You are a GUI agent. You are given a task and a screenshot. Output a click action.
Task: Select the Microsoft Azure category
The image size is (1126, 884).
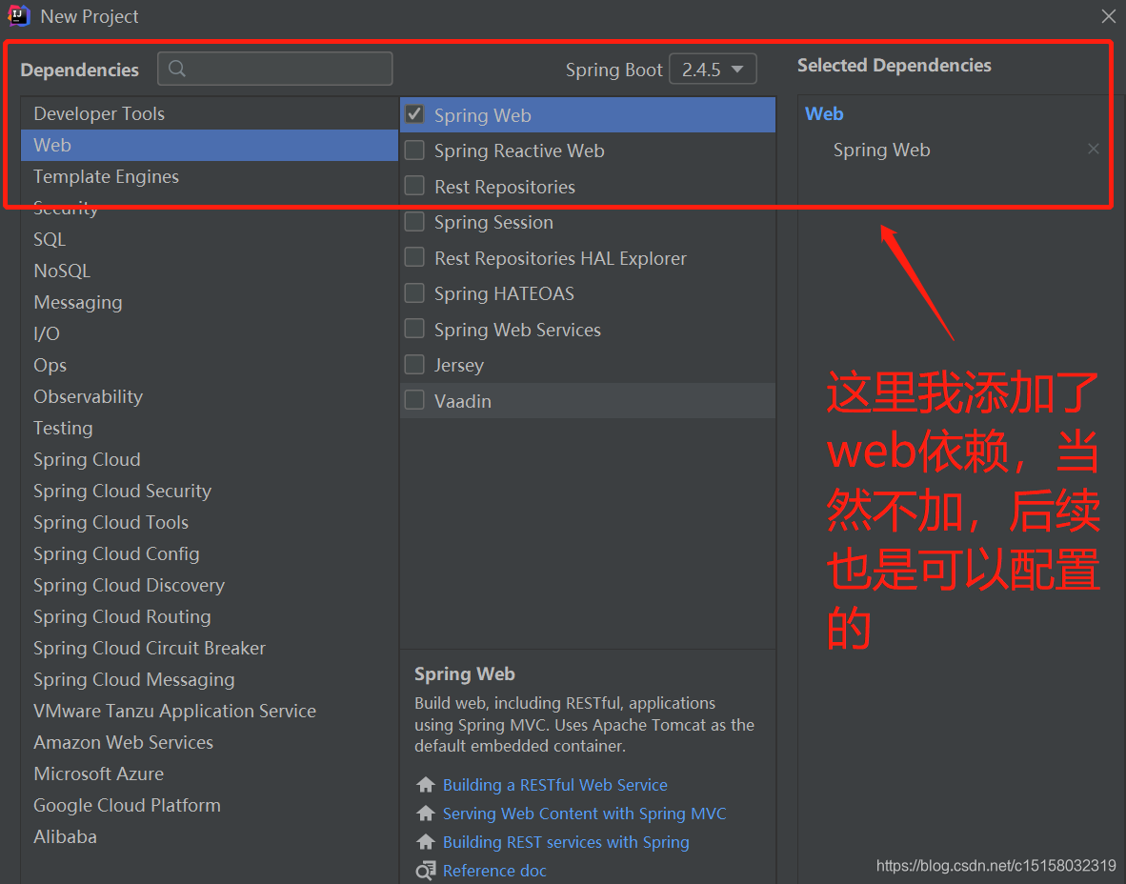pos(209,774)
